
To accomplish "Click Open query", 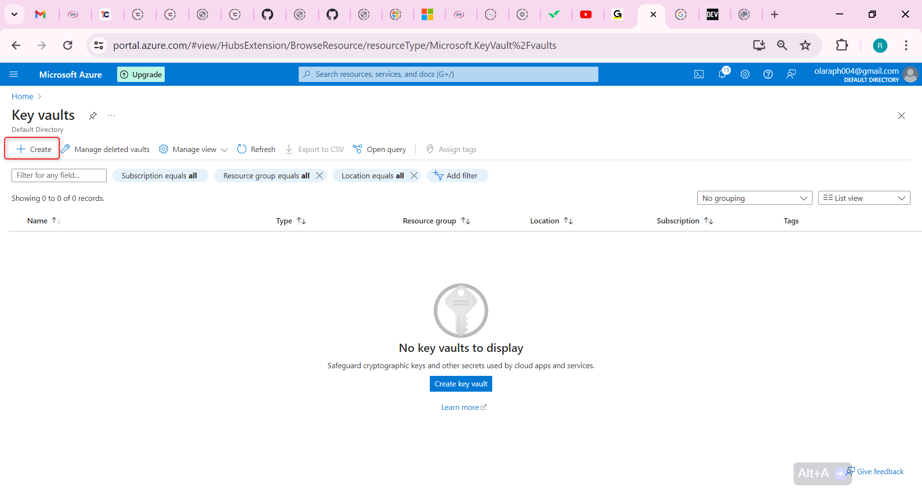I will 379,149.
